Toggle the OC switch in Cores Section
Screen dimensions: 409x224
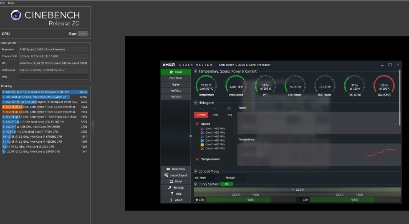(226, 184)
